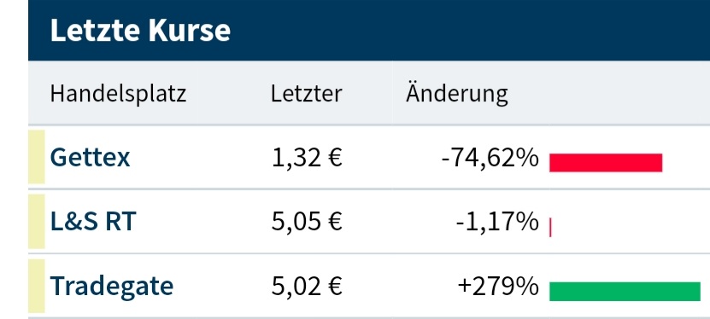Click the Letzte Kurse panel title
This screenshot has width=710, height=319.
[x=140, y=30]
